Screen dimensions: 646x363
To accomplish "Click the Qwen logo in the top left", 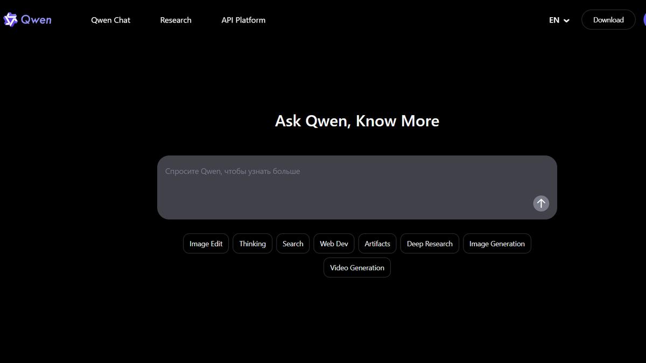I will pyautogui.click(x=27, y=19).
